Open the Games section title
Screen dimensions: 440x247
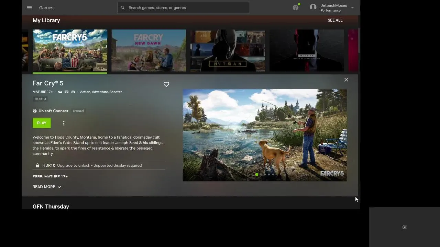coord(46,8)
